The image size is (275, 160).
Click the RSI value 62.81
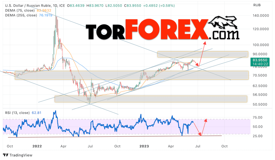click(36, 113)
